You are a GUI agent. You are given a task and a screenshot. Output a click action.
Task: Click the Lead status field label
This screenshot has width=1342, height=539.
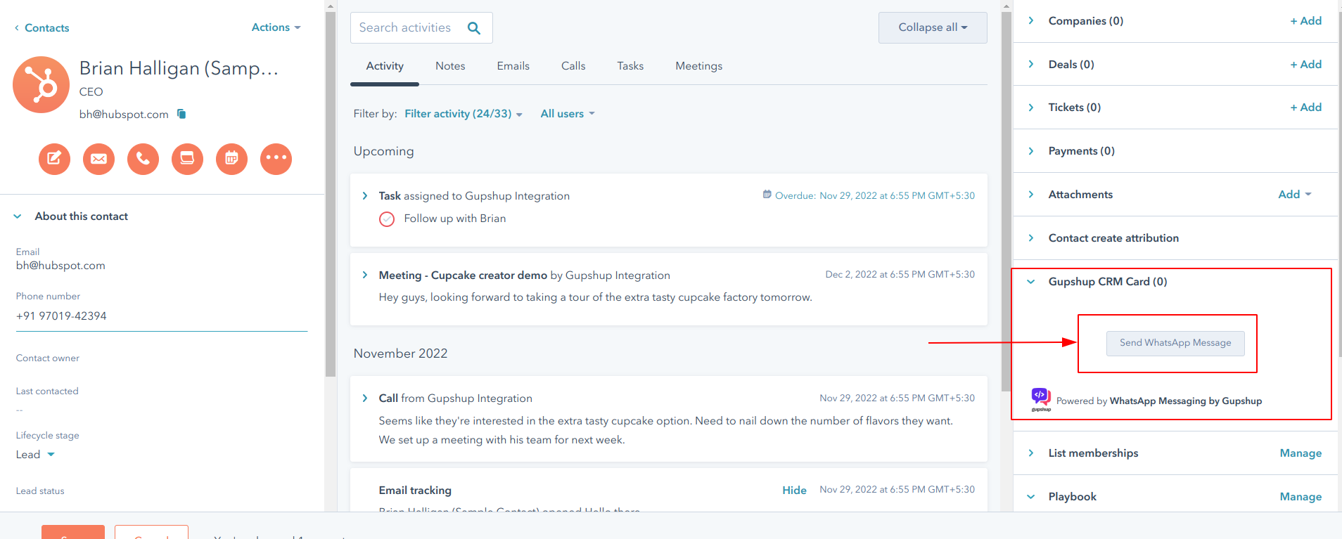tap(40, 491)
